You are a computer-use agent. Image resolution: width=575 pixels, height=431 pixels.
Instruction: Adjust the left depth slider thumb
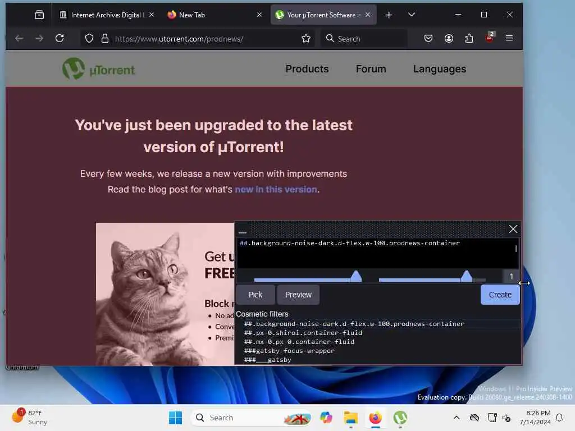pyautogui.click(x=355, y=276)
